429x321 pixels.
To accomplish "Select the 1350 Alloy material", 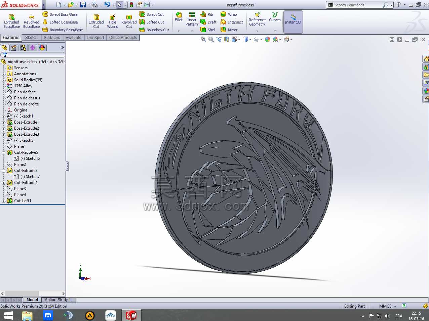I will (23, 86).
